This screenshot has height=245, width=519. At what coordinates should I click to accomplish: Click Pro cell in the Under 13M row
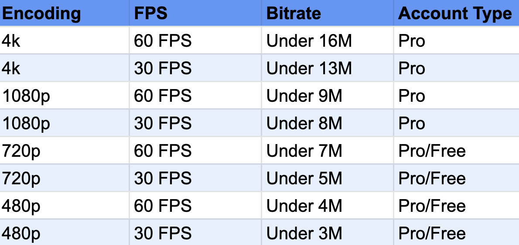pos(457,68)
